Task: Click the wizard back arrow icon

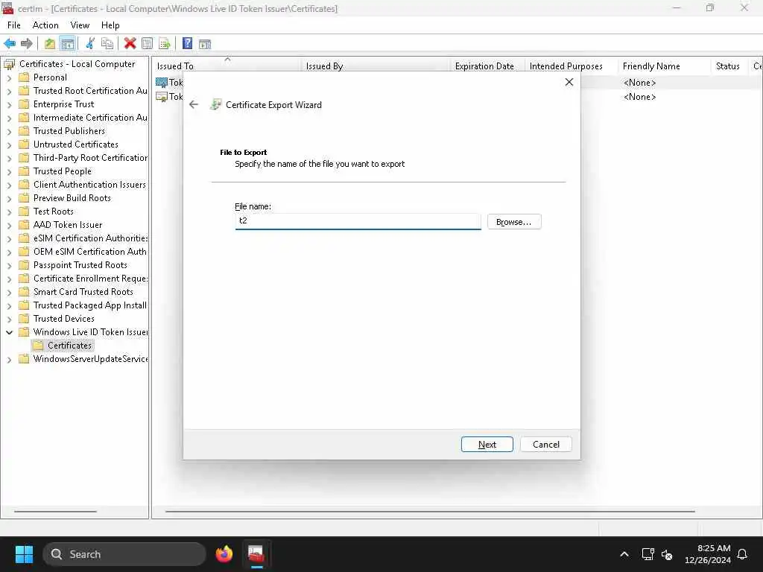Action: click(x=194, y=104)
